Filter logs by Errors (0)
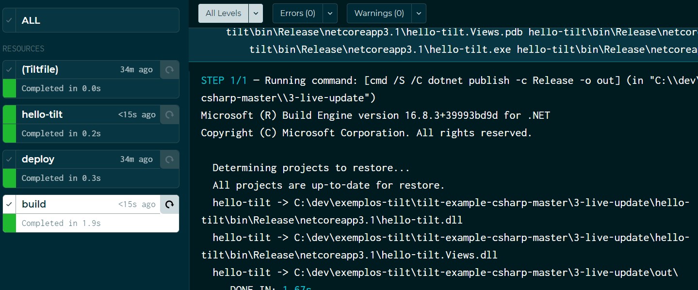 pos(298,14)
